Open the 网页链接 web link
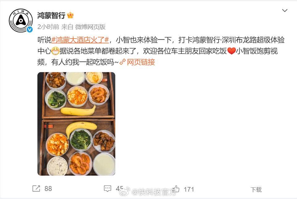297x199 pixels. [141, 62]
